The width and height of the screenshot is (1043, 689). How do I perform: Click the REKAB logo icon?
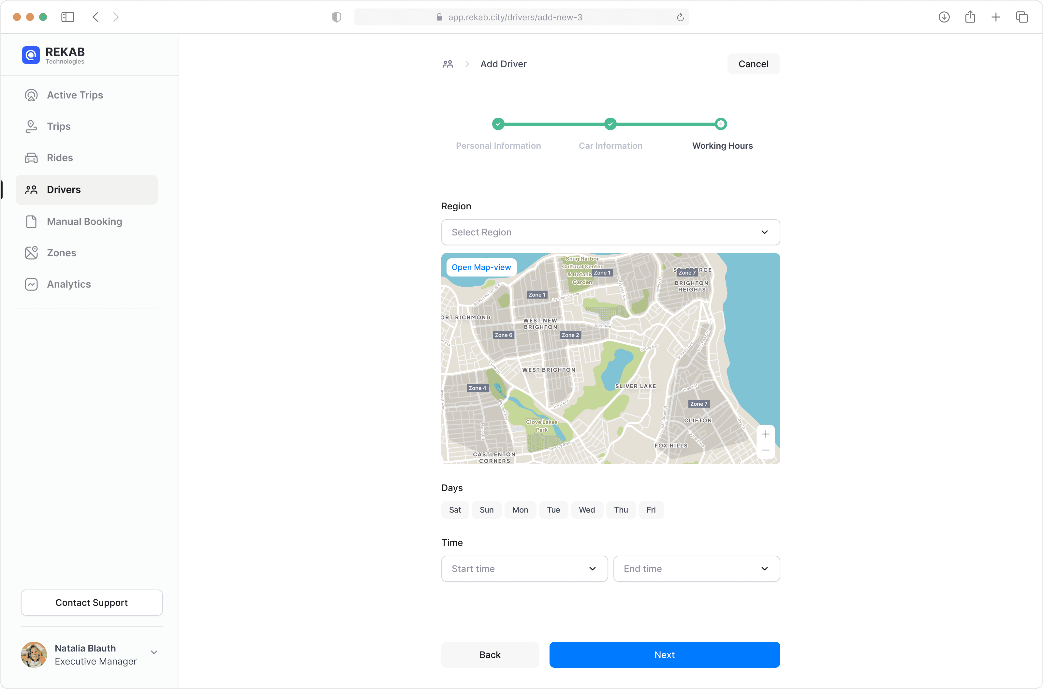[31, 55]
